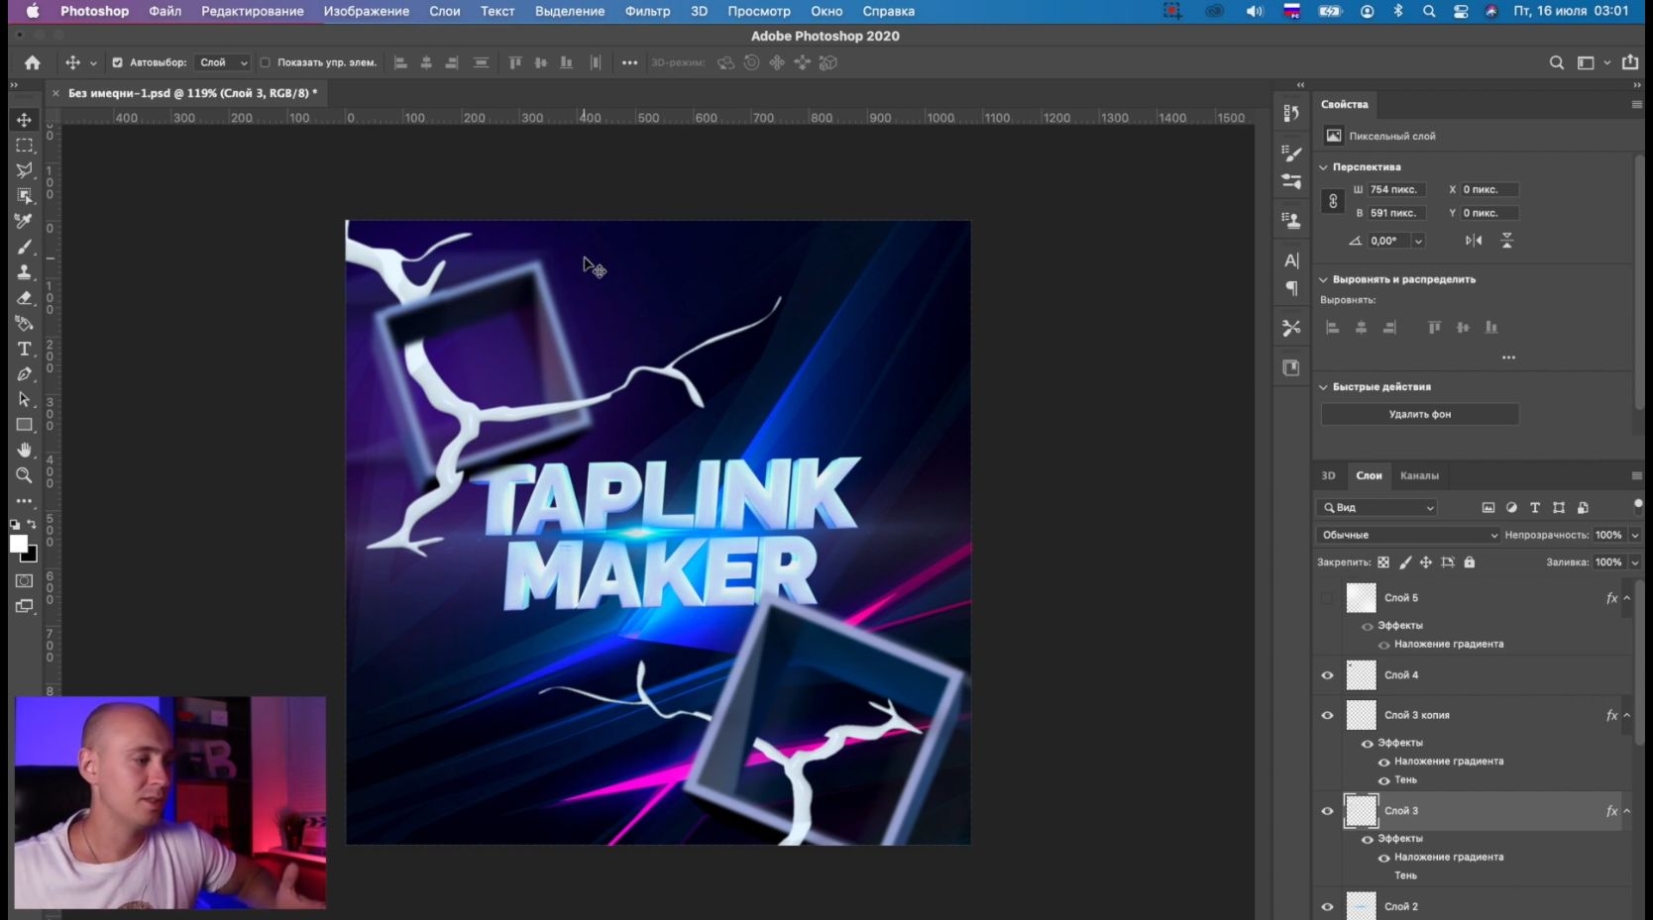The height and width of the screenshot is (920, 1653).
Task: Open the Непрозрачность opacity dropdown arrow
Action: [x=1634, y=535]
